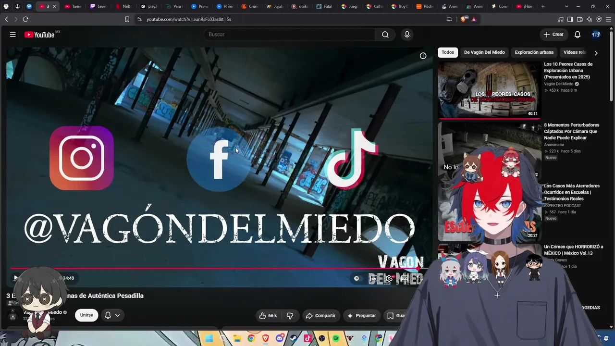Go to the YouTube home logo
The image size is (615, 346).
(39, 35)
